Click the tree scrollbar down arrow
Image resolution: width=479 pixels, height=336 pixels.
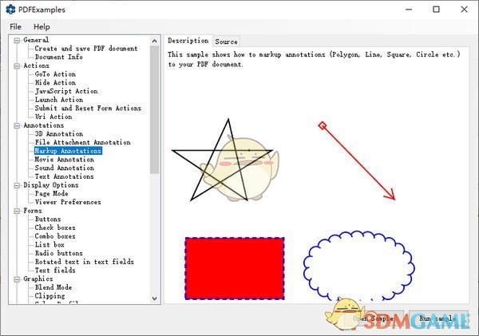pos(155,298)
